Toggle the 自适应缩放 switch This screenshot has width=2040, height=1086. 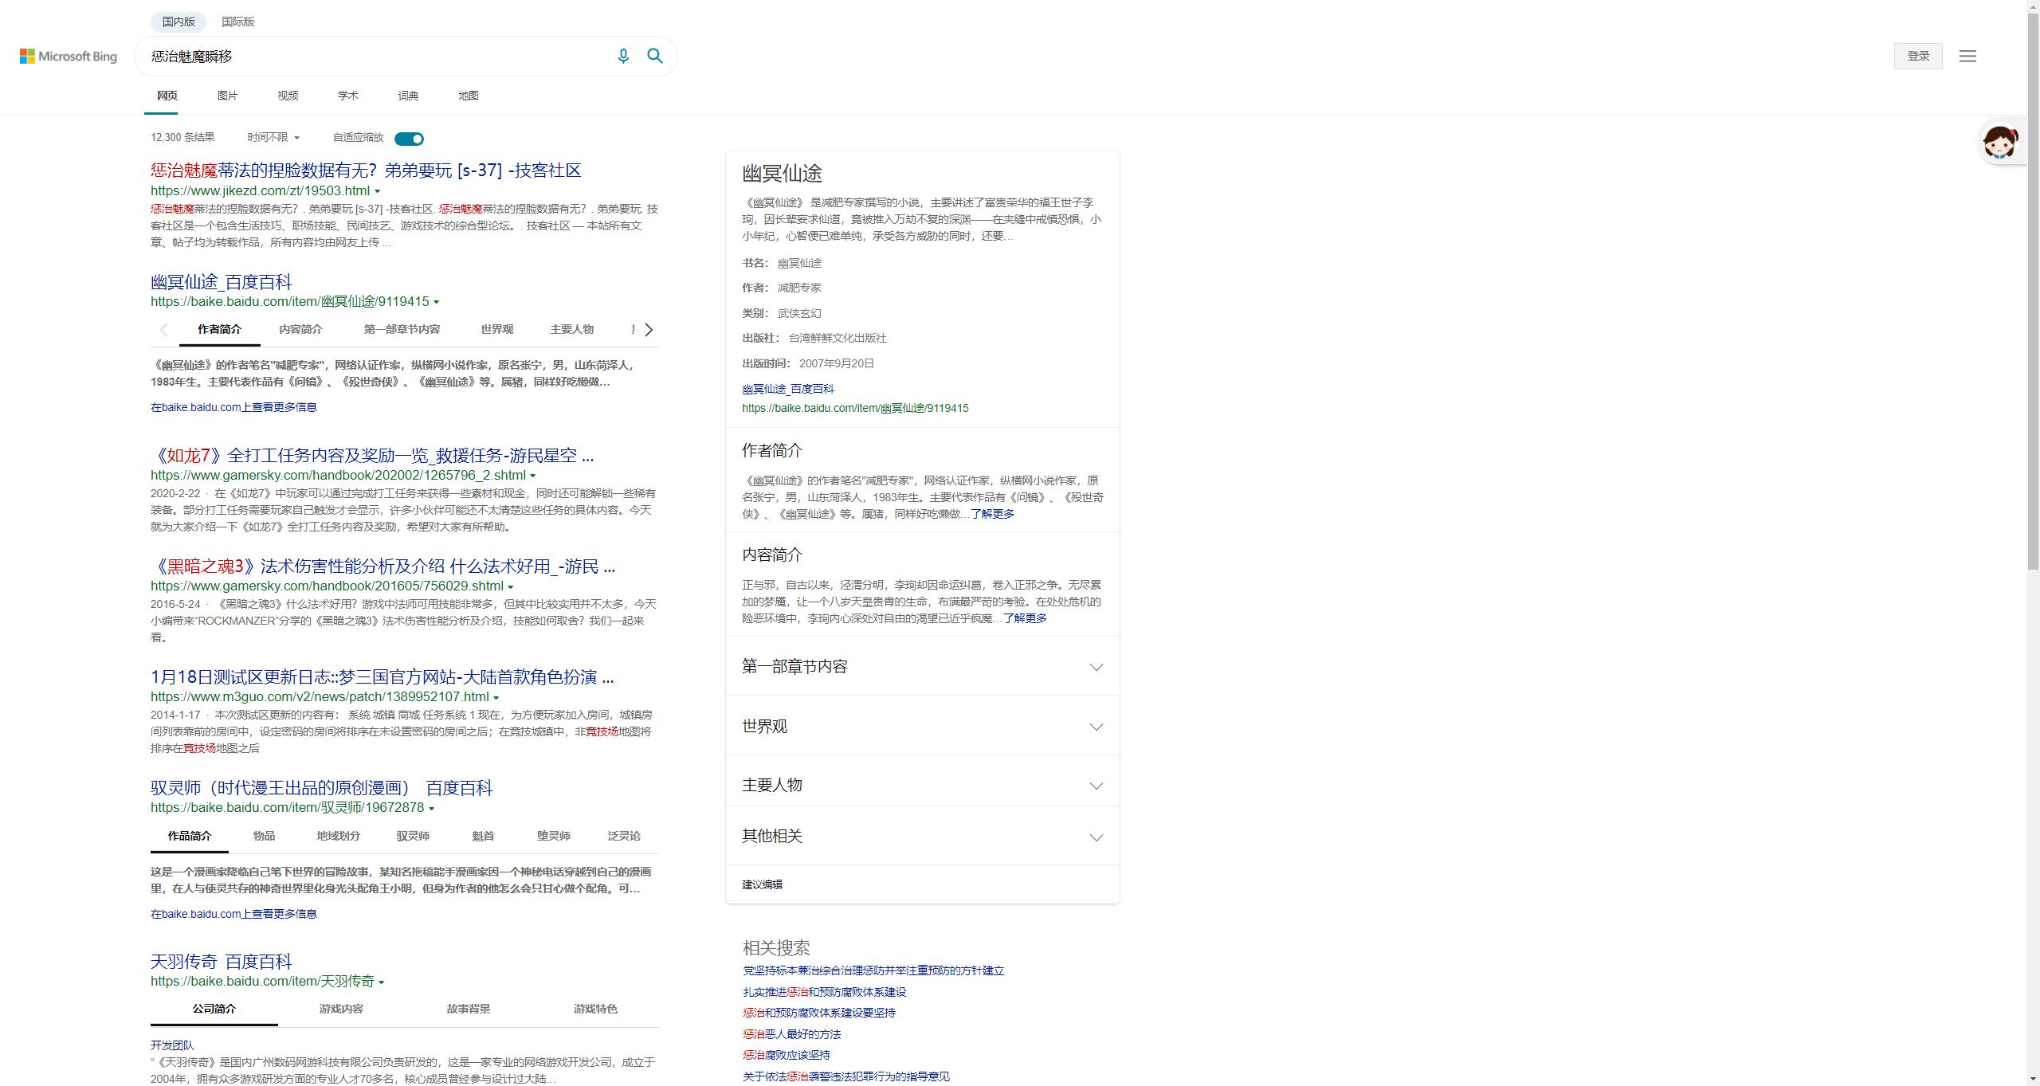[410, 139]
